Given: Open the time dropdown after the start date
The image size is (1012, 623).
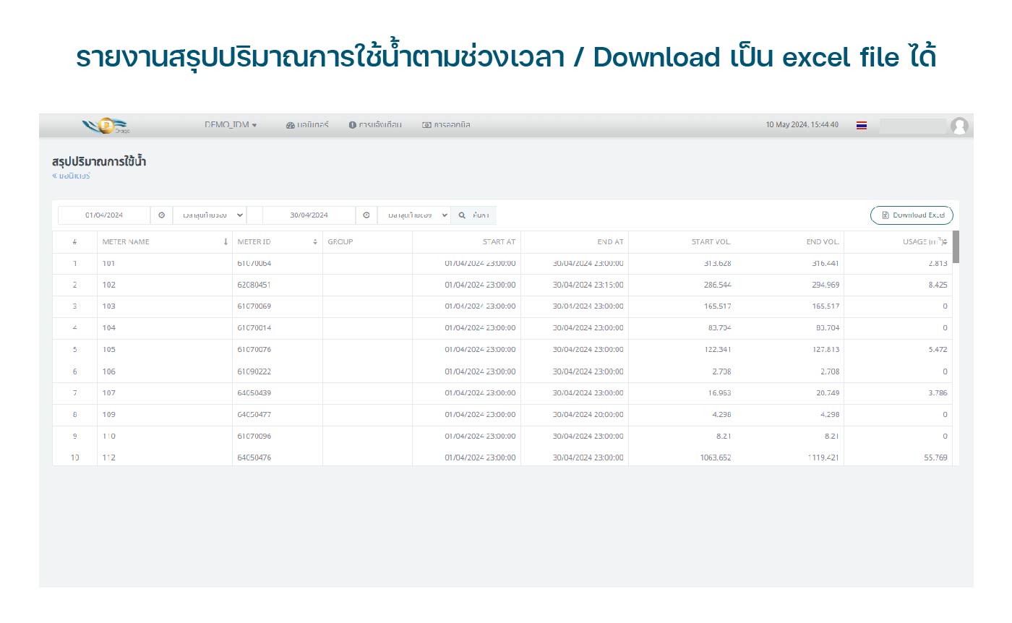Looking at the screenshot, I should click(x=210, y=215).
